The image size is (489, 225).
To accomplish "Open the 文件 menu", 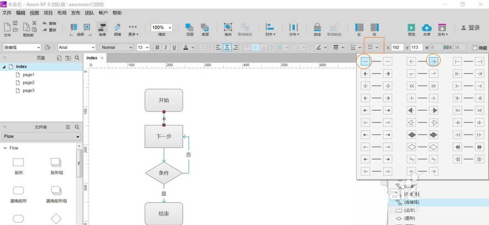I will pos(7,13).
